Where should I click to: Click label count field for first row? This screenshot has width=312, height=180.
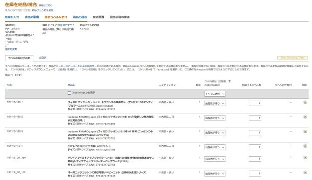255,103
